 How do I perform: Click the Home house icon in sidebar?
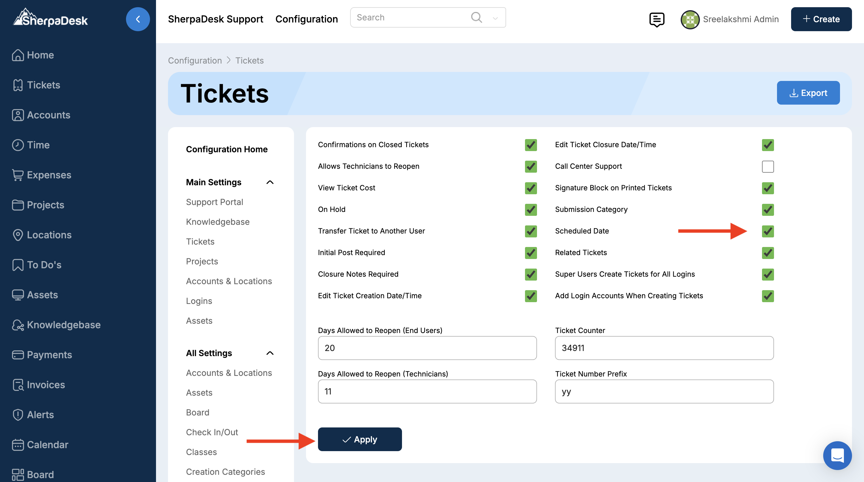click(18, 55)
